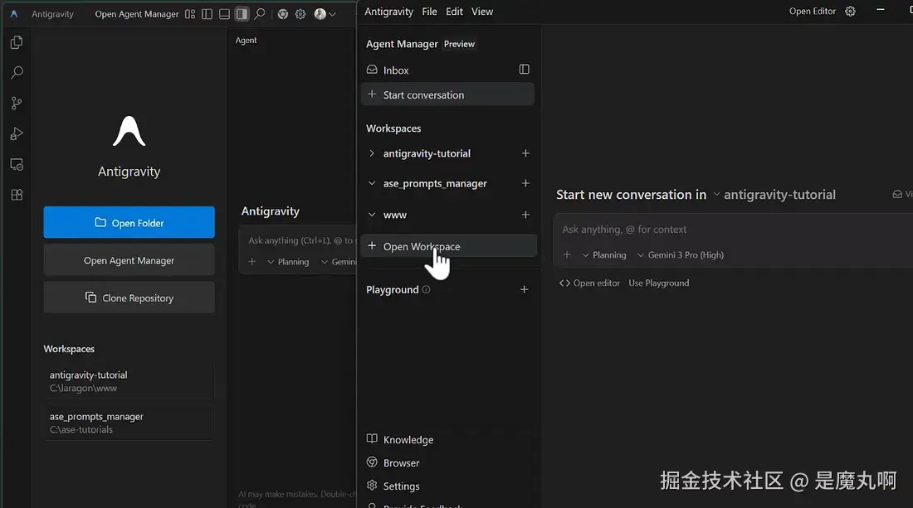
Task: Add new Playground with plus icon
Action: (x=524, y=289)
